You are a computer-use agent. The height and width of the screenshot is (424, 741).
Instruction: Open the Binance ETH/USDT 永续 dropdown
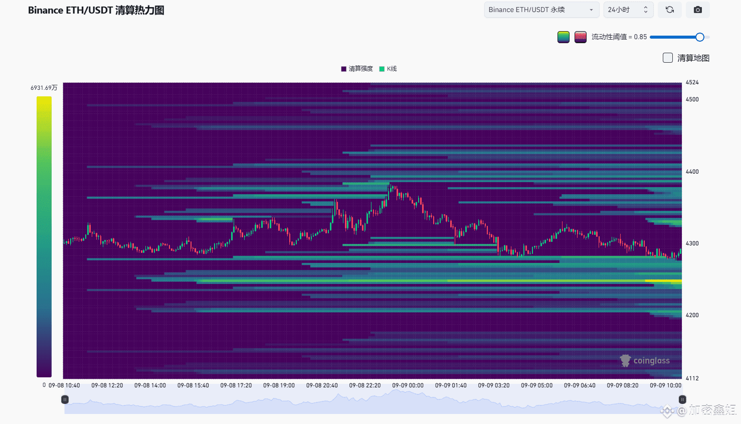541,10
